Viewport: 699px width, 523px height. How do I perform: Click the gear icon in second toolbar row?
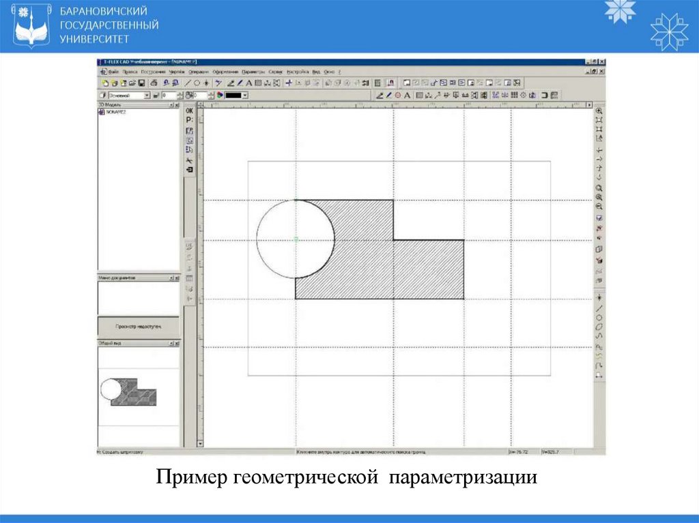[524, 95]
